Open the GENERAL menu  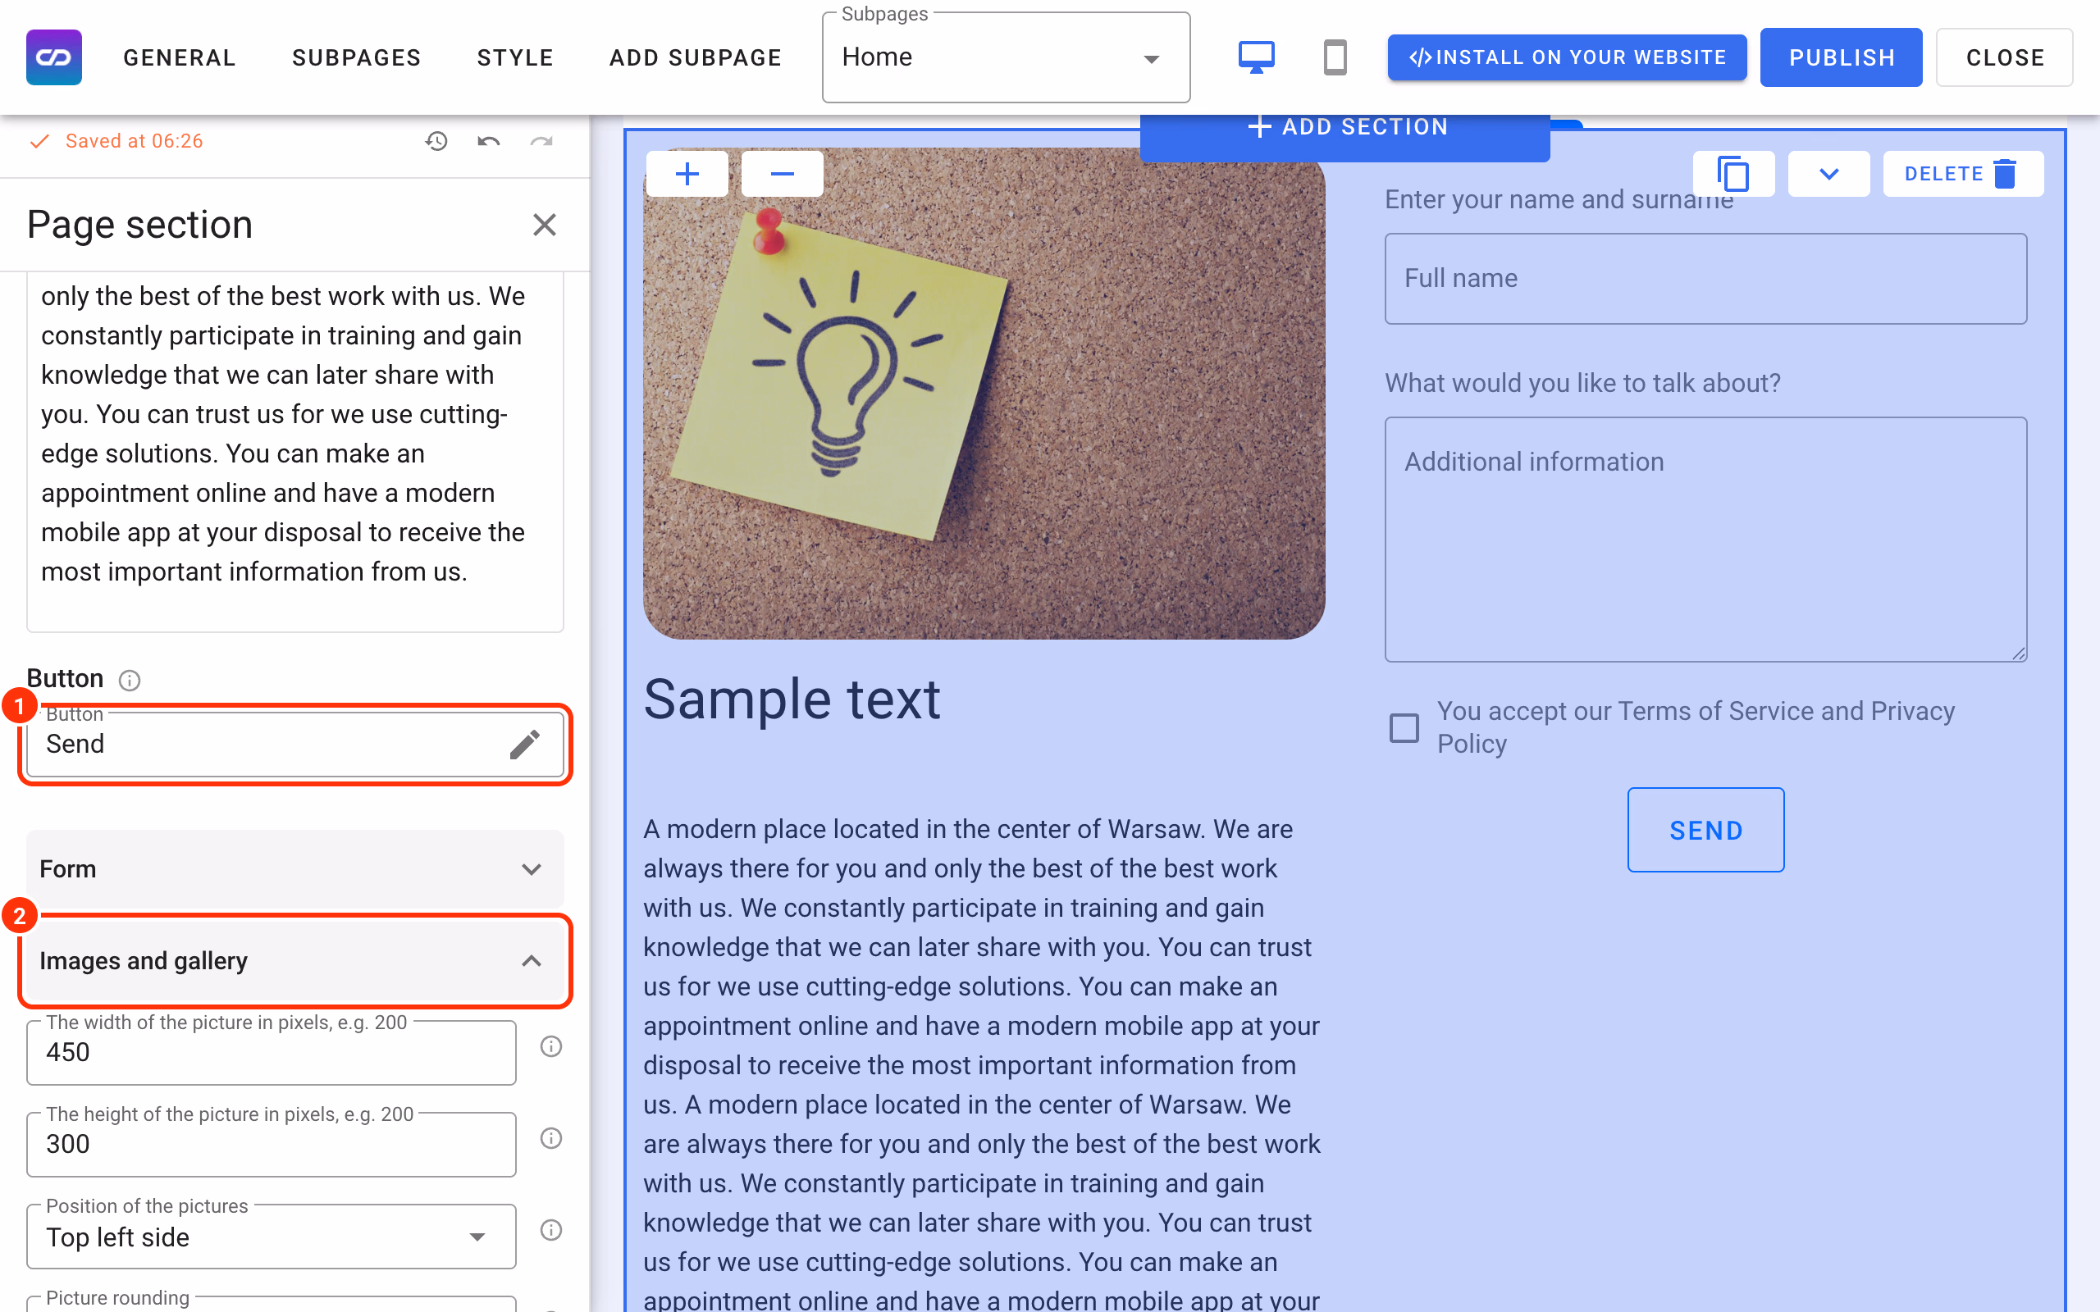click(x=180, y=58)
